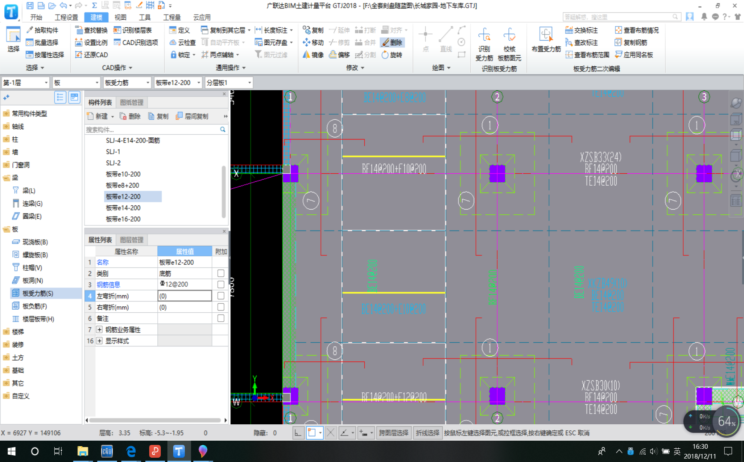
Task: Click the 复制 copy tool in 修改 group
Action: pos(313,30)
